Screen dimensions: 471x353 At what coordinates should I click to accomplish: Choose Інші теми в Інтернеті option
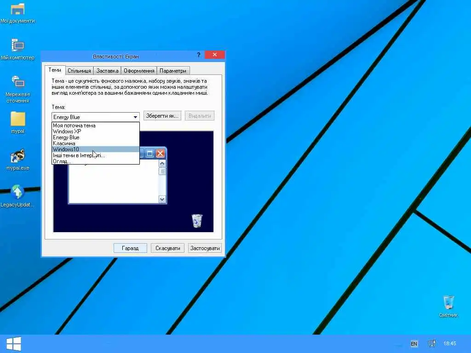tap(96, 155)
